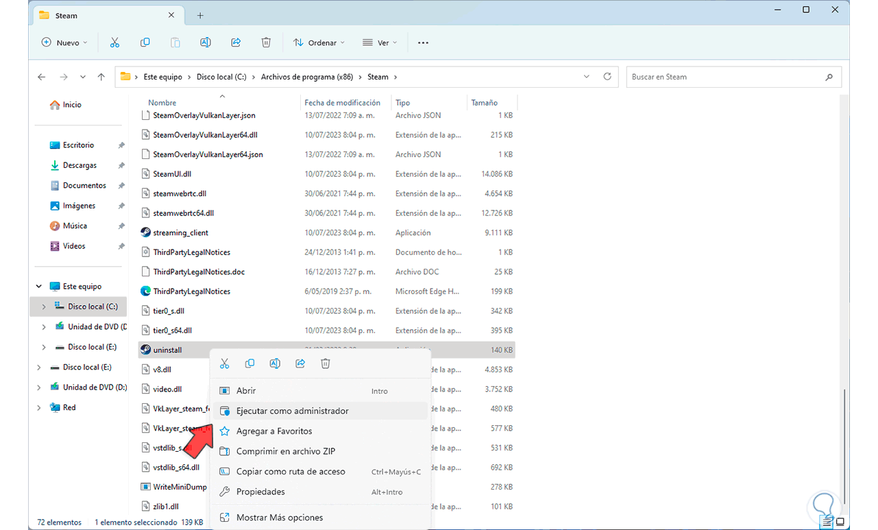
Task: Delete the file using the context menu trash icon
Action: pos(326,363)
